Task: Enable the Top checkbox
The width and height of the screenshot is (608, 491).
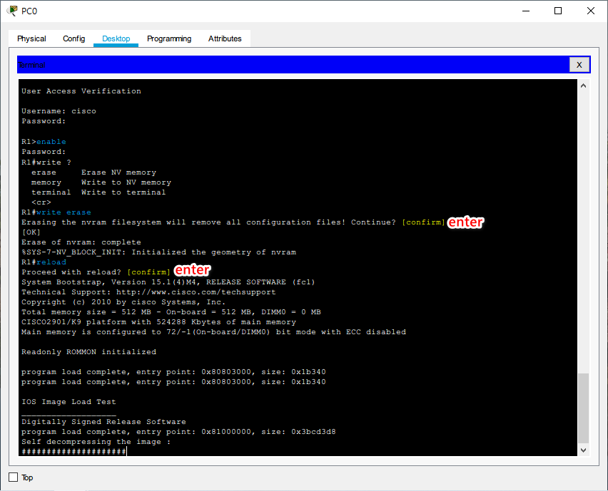Action: pyautogui.click(x=13, y=477)
